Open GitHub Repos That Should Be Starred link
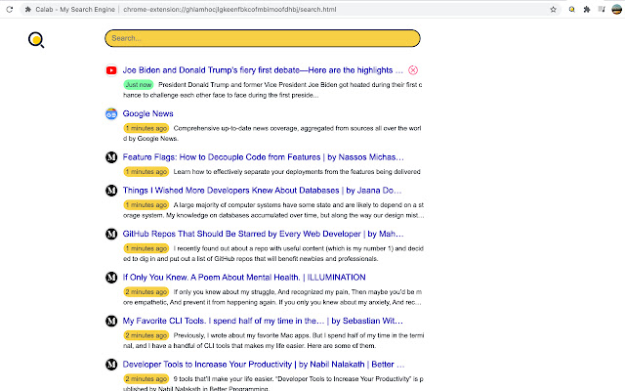Viewport: 625px width, 391px height. (x=263, y=234)
